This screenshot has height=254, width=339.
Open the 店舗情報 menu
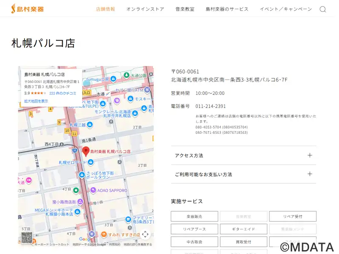[106, 9]
